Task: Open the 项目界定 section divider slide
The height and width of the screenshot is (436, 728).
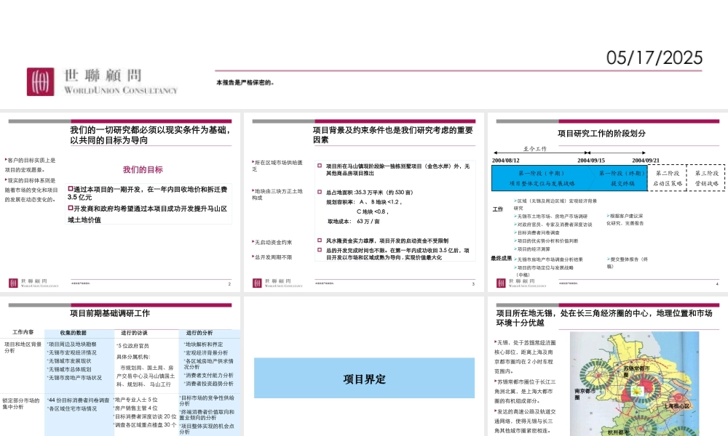Action: click(x=364, y=366)
